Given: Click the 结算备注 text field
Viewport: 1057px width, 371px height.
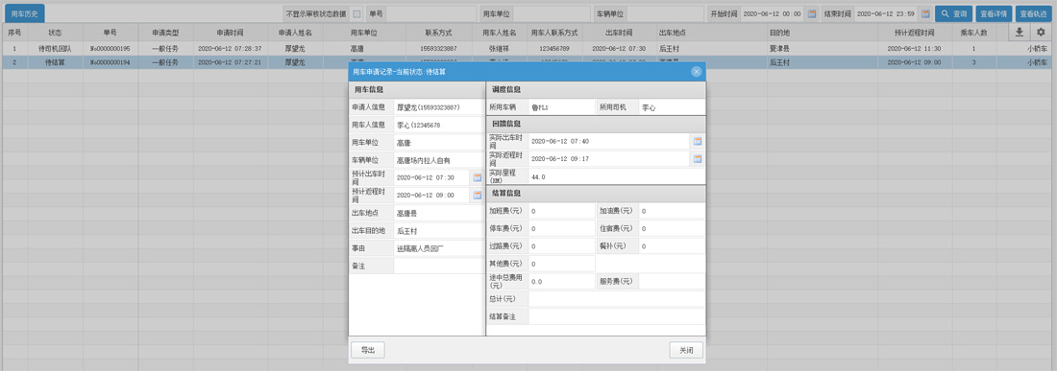Looking at the screenshot, I should click(x=617, y=316).
